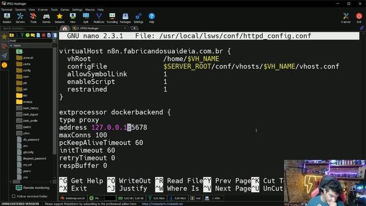366x206 pixels.
Task: Open the mobaxterm.mobatek.net link
Action: pyautogui.click(x=162, y=204)
